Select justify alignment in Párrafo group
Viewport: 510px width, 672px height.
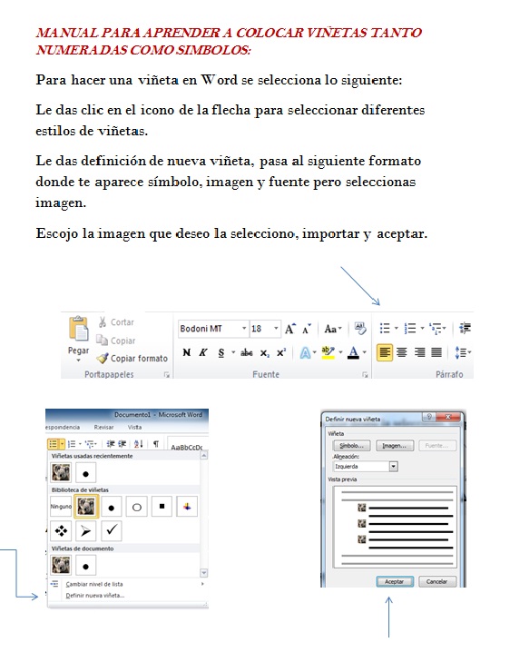click(436, 352)
